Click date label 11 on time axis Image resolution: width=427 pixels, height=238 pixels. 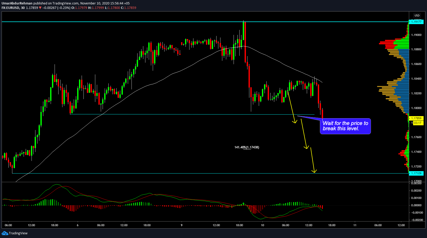(x=355, y=225)
